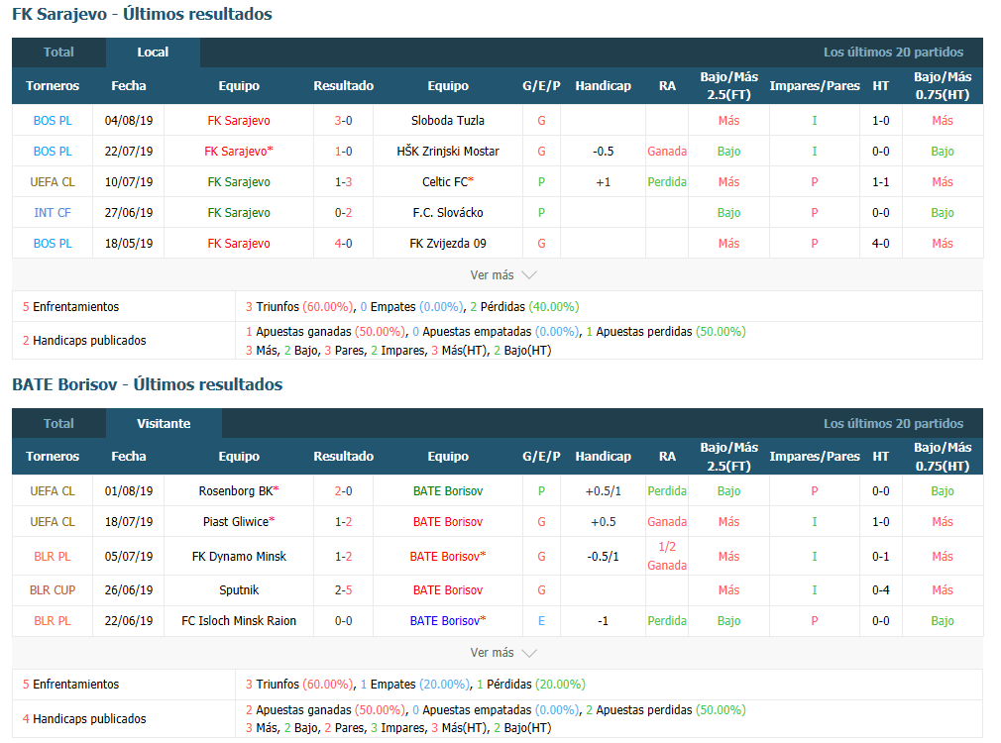Open the Total tab in BATE Borisov table

pos(58,423)
